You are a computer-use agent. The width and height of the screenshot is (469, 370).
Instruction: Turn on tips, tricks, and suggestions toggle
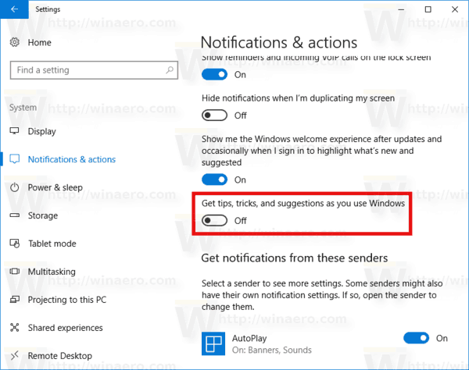pyautogui.click(x=214, y=221)
